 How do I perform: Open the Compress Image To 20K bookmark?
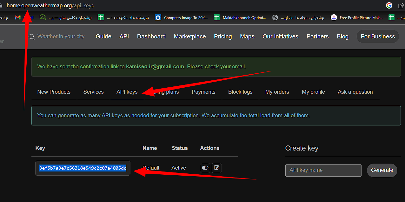[x=181, y=17]
